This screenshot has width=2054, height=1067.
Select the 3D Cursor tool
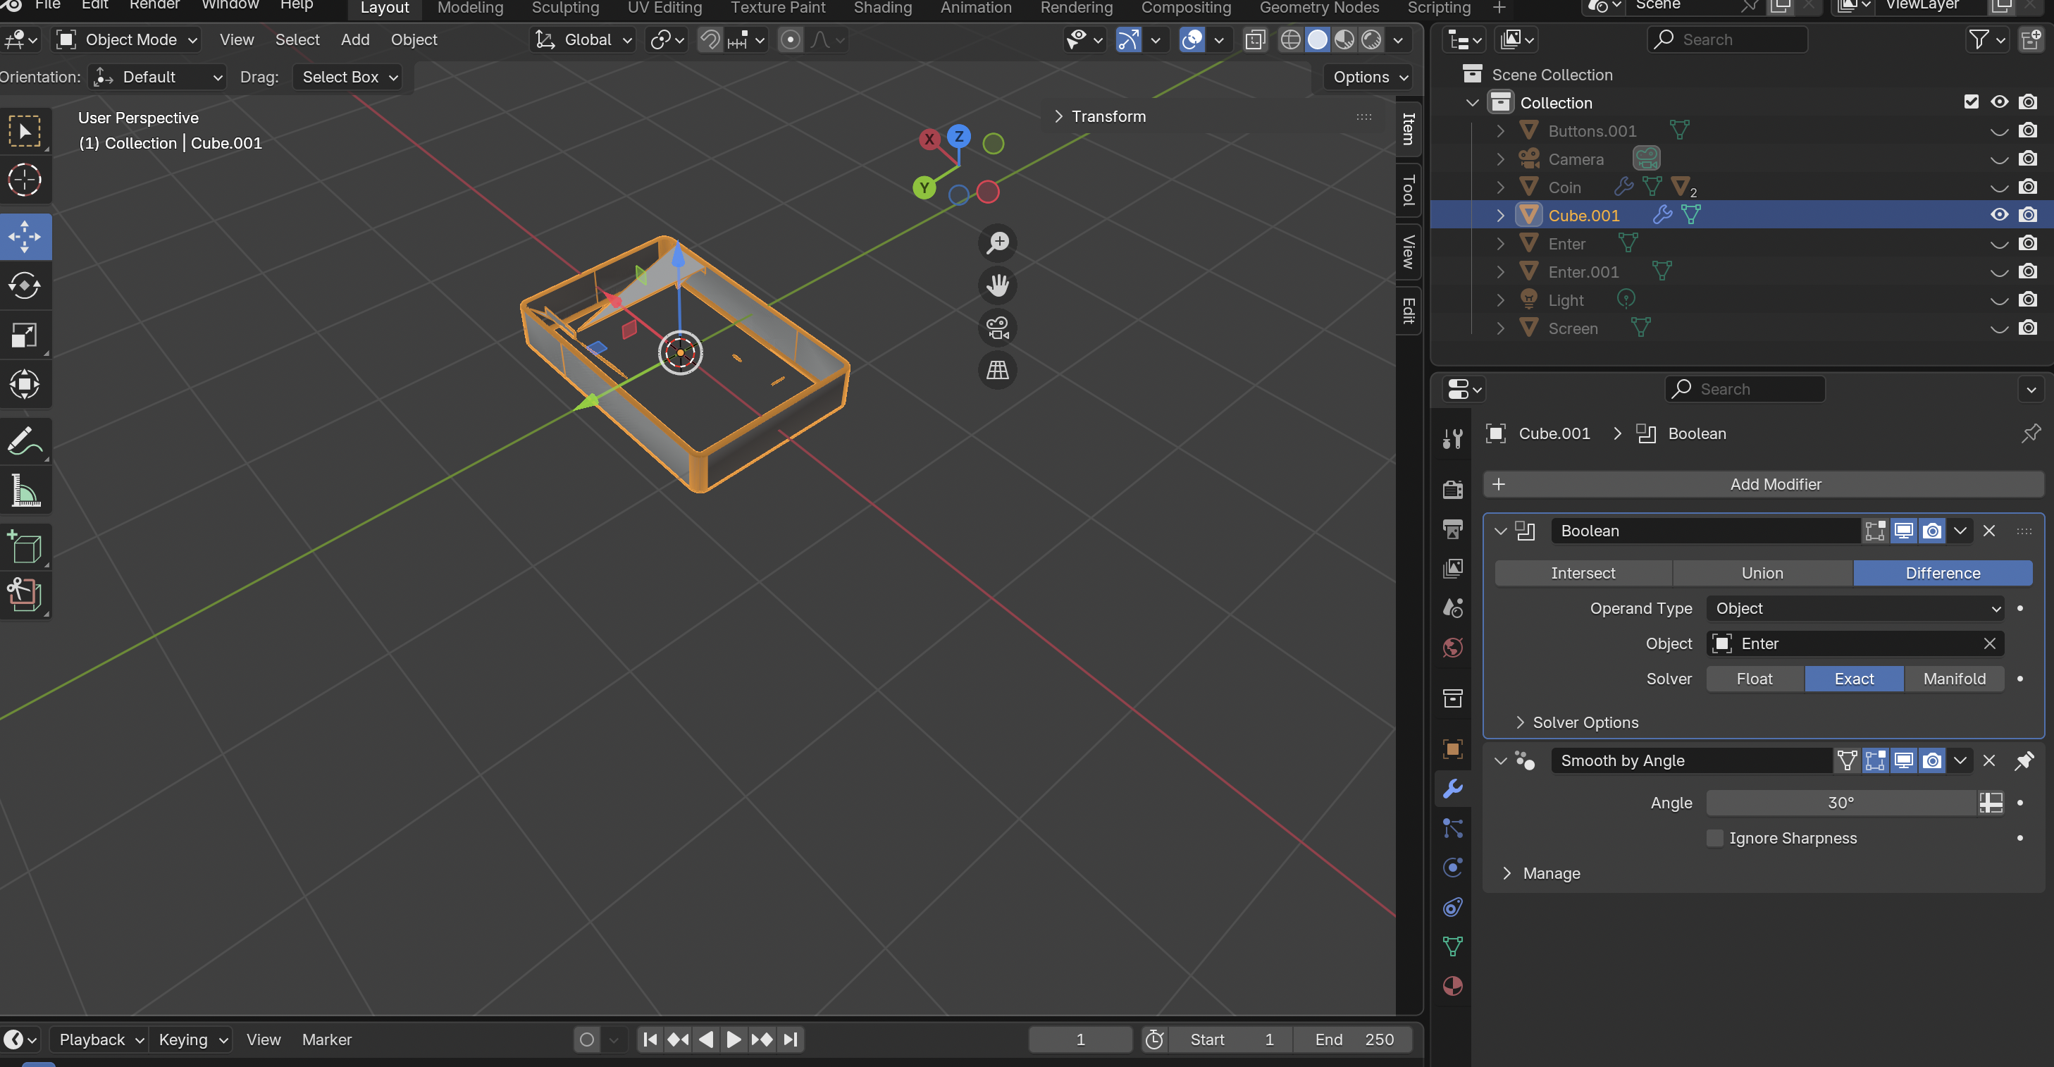pyautogui.click(x=25, y=180)
